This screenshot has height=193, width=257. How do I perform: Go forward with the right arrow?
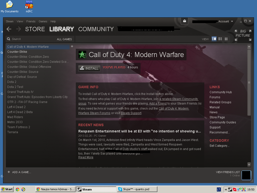coord(18,29)
